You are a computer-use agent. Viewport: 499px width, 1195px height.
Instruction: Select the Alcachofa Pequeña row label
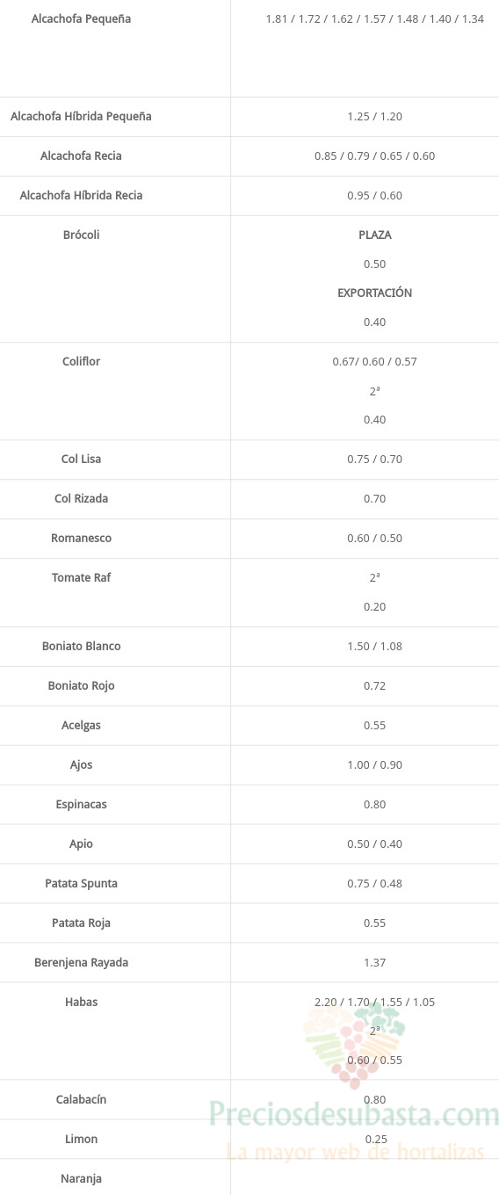click(x=81, y=18)
